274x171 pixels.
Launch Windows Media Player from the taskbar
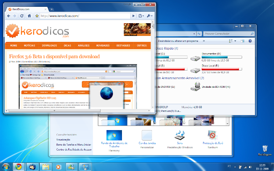pyautogui.click(x=59, y=167)
